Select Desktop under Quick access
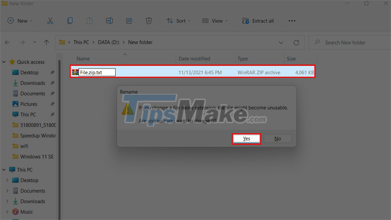The width and height of the screenshot is (391, 220). click(29, 72)
